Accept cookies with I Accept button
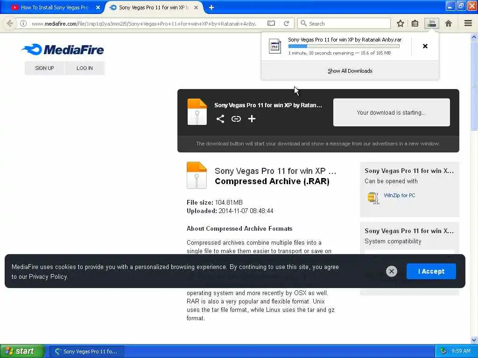This screenshot has width=478, height=358. click(431, 271)
